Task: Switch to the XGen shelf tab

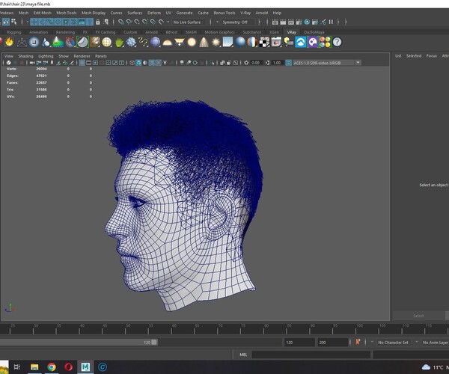Action: pos(274,32)
